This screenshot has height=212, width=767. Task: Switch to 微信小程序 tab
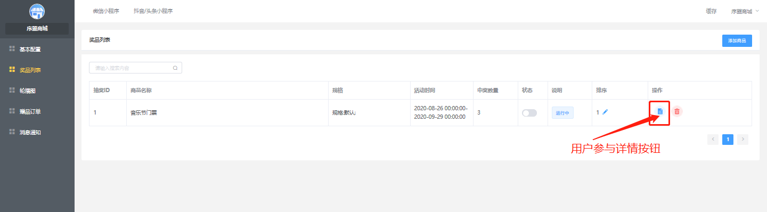click(x=106, y=11)
